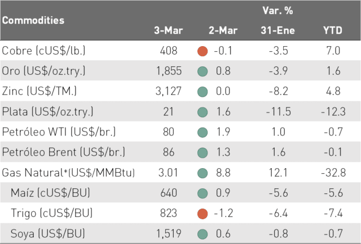Click the Plata YTD value -12.3

tap(333, 112)
